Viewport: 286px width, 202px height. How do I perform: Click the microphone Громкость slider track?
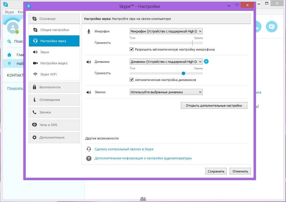coord(166,43)
